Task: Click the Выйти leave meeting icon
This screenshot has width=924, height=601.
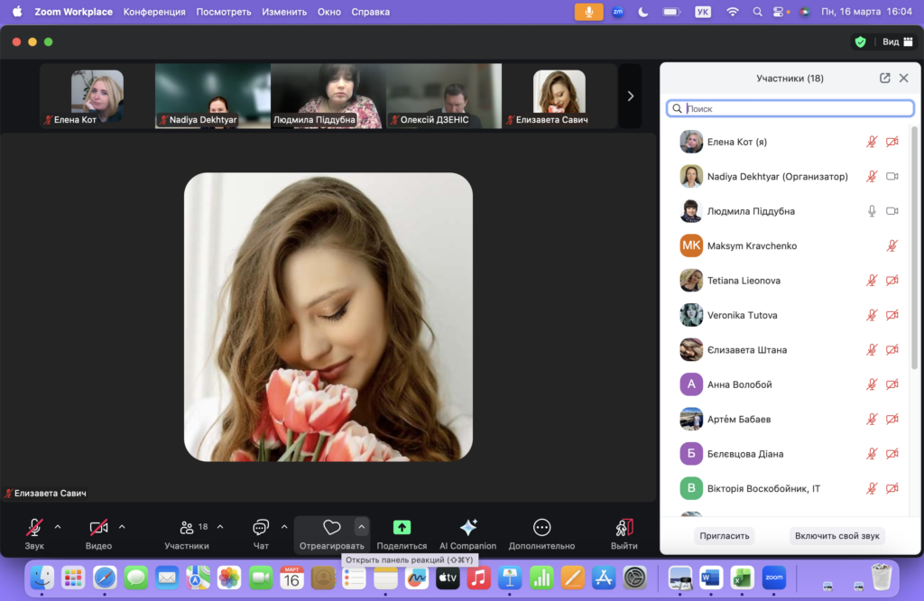Action: pyautogui.click(x=624, y=528)
